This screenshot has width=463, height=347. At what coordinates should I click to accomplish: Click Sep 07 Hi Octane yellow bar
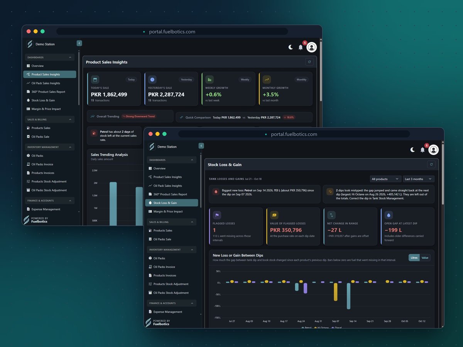pyautogui.click(x=336, y=292)
